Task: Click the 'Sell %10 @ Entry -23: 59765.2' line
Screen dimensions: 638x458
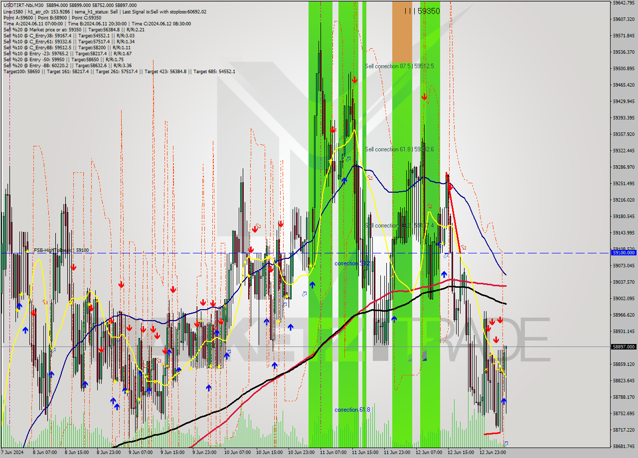Action: (x=67, y=54)
